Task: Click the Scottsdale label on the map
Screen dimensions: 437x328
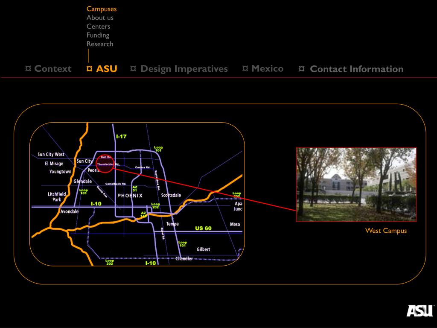Action: point(171,195)
